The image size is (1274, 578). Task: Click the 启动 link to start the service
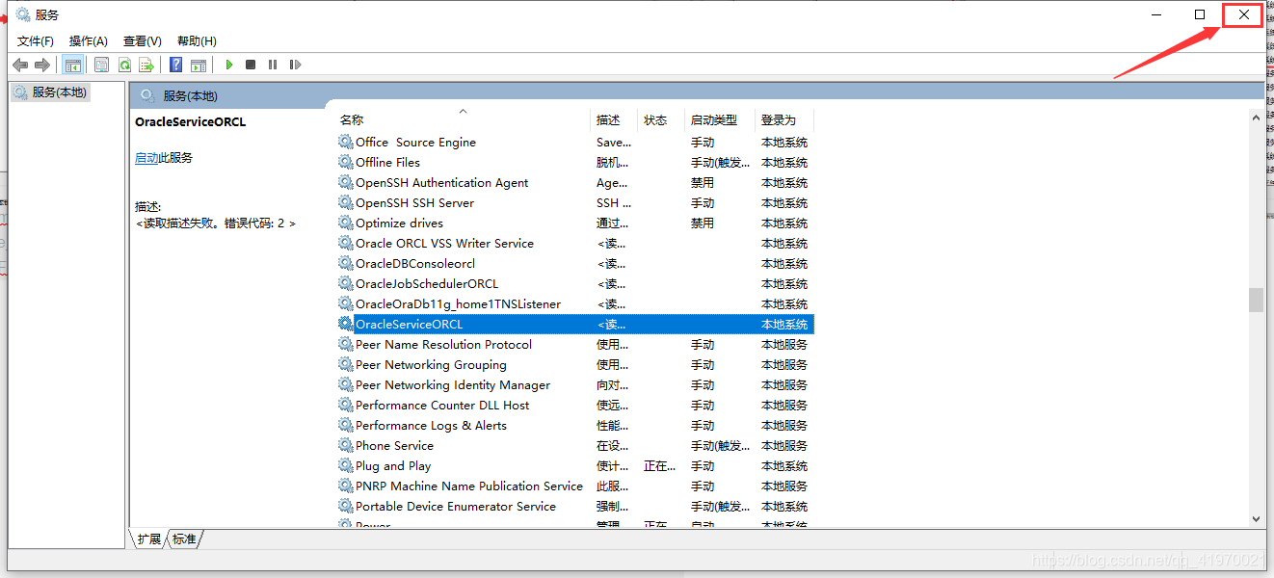[x=146, y=158]
